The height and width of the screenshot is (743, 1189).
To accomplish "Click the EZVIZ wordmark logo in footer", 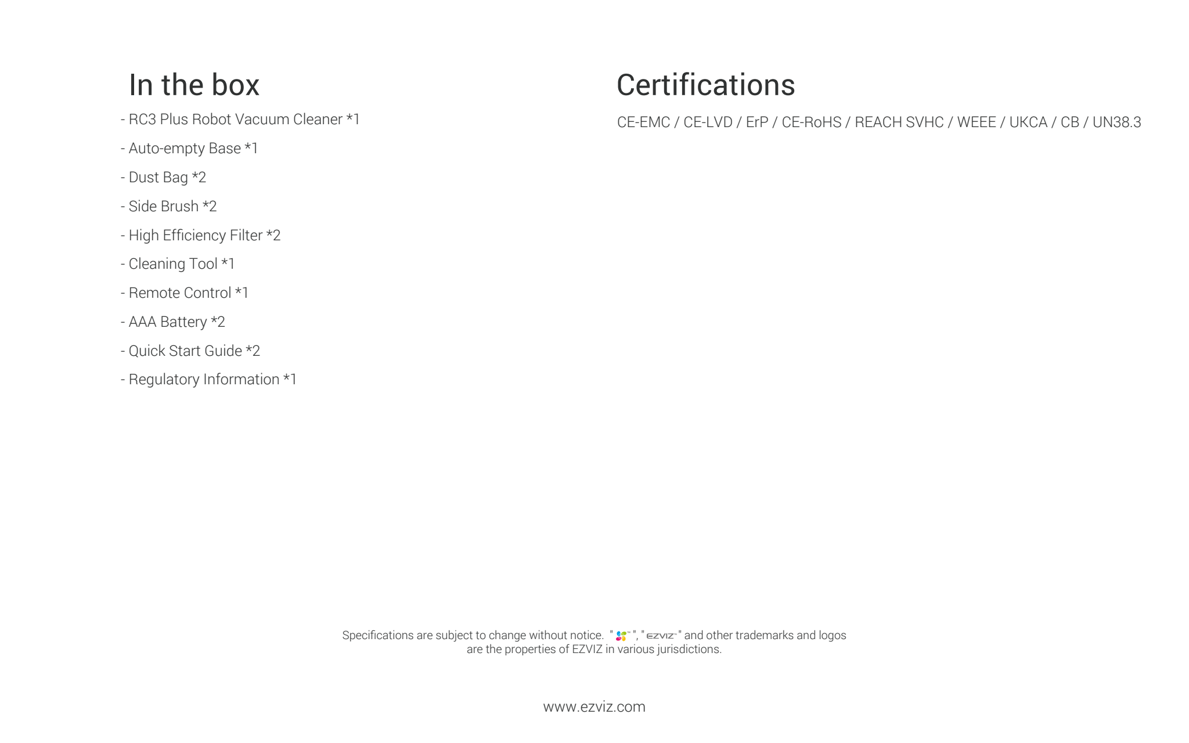I will pyautogui.click(x=661, y=636).
